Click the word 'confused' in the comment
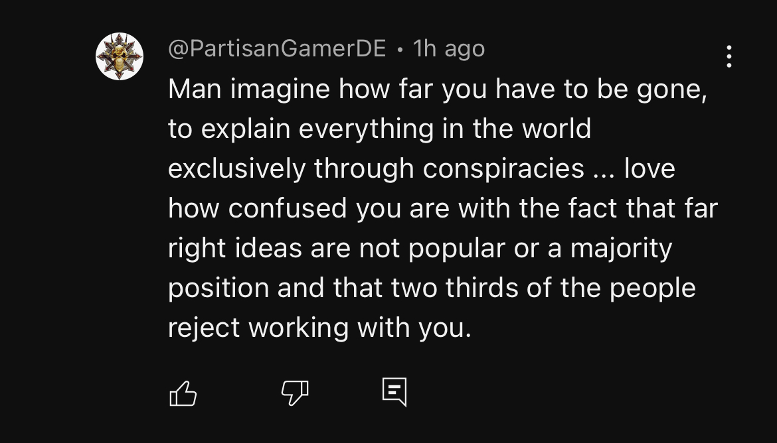This screenshot has height=443, width=777. click(288, 208)
